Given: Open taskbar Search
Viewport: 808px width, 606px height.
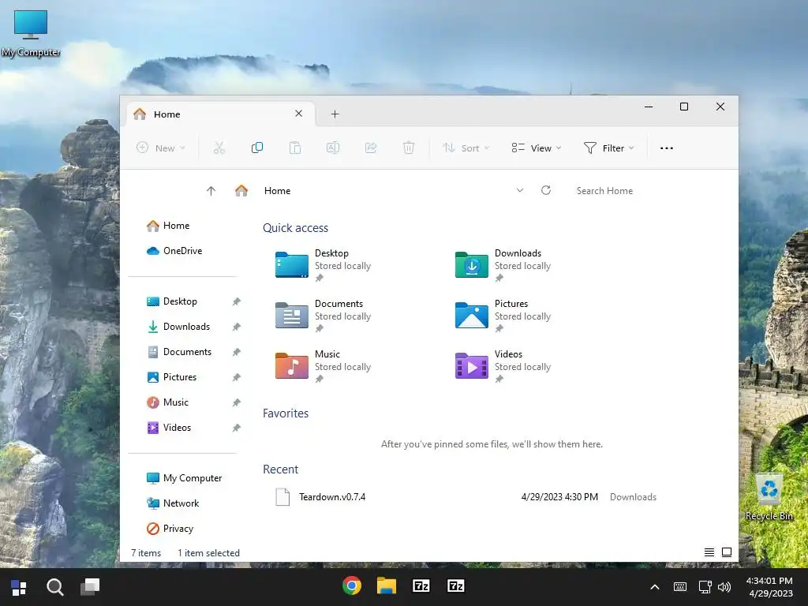Looking at the screenshot, I should click(54, 587).
